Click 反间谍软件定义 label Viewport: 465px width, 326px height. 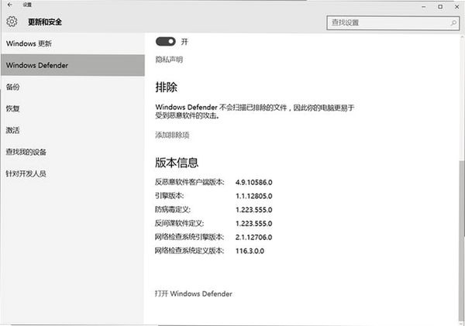point(180,223)
